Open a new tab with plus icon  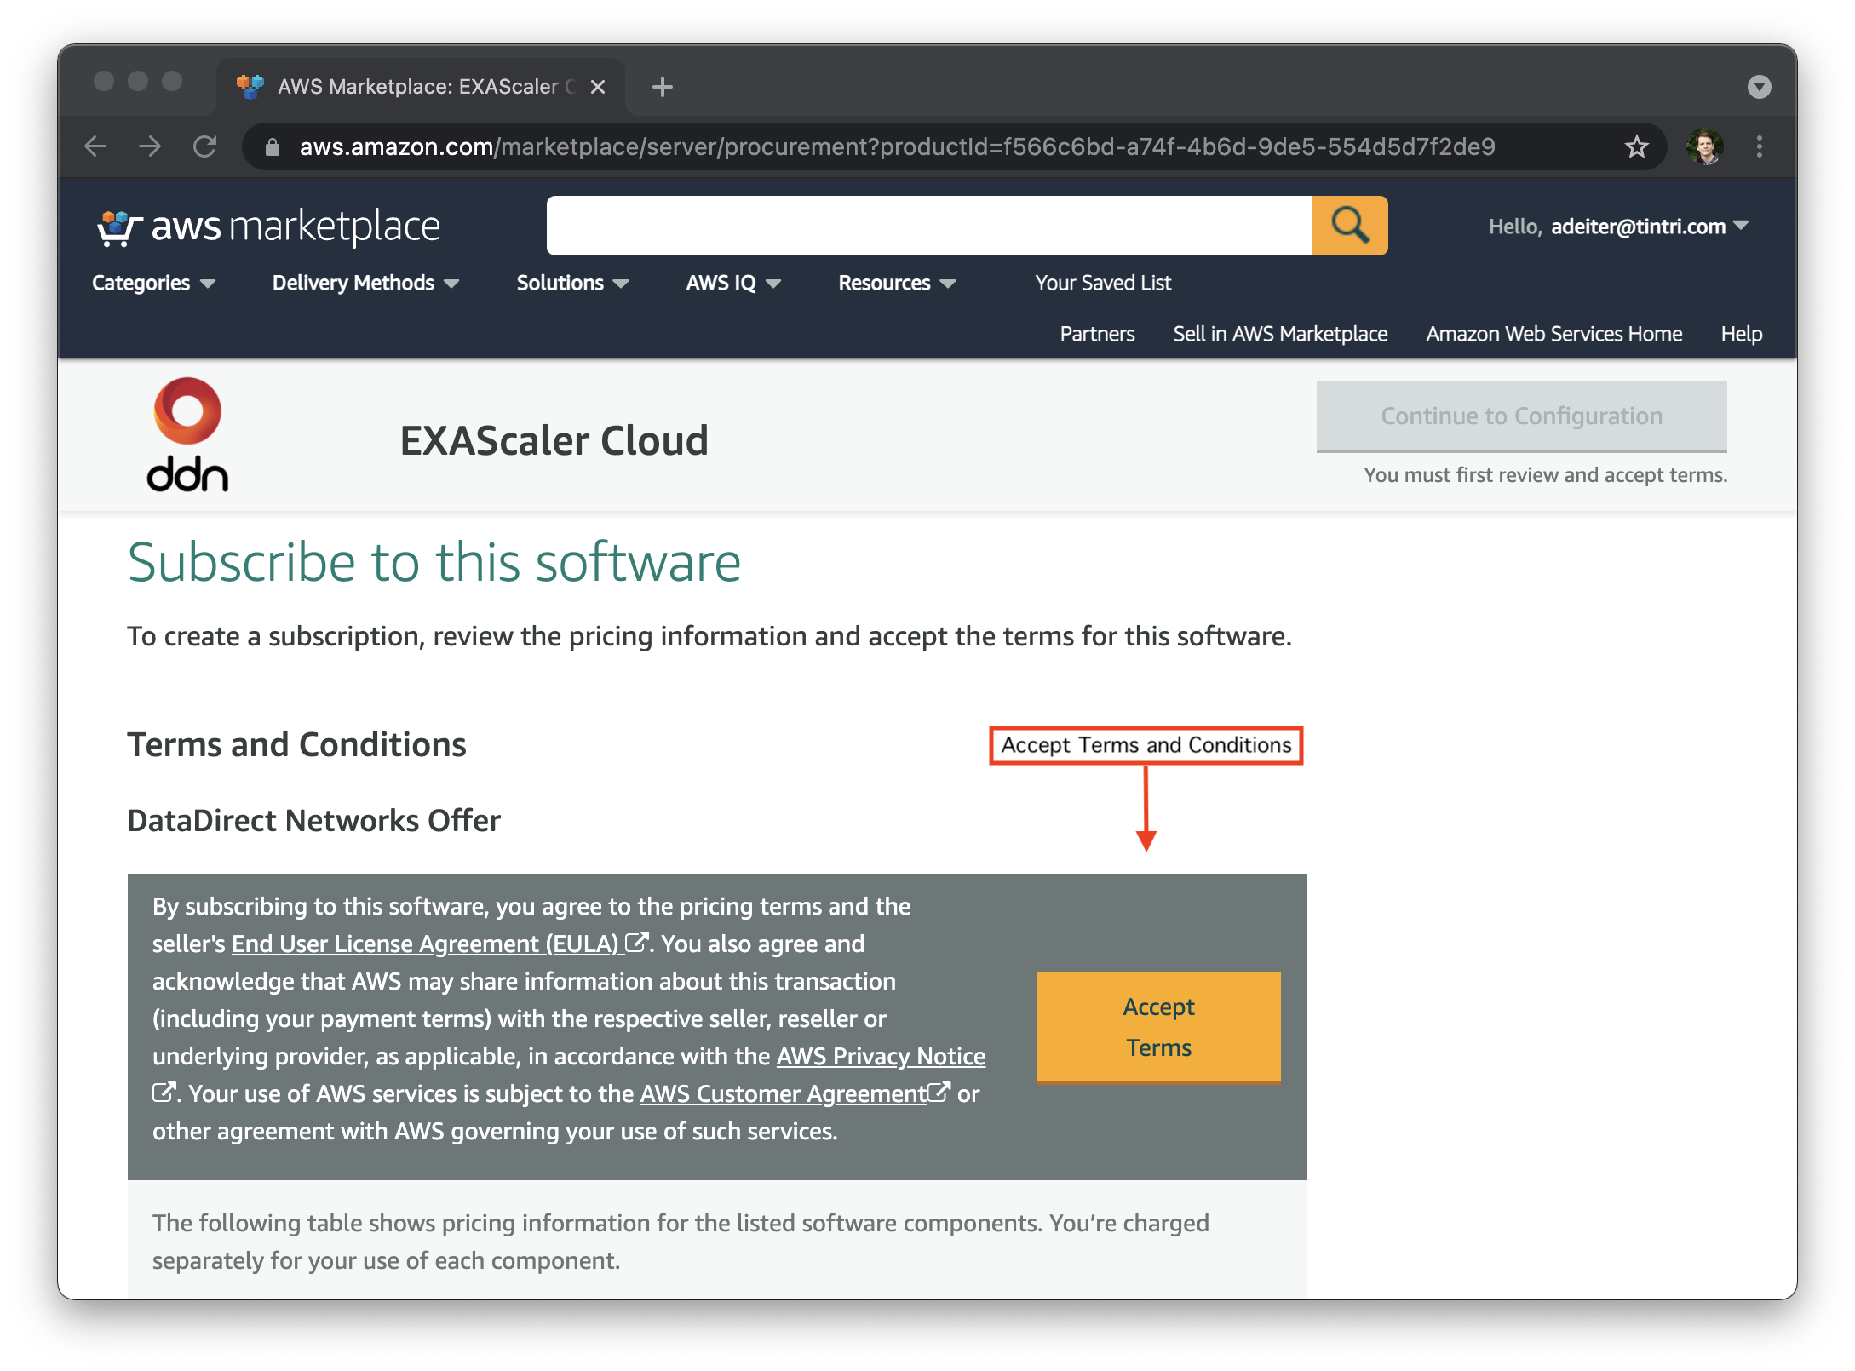tap(662, 87)
